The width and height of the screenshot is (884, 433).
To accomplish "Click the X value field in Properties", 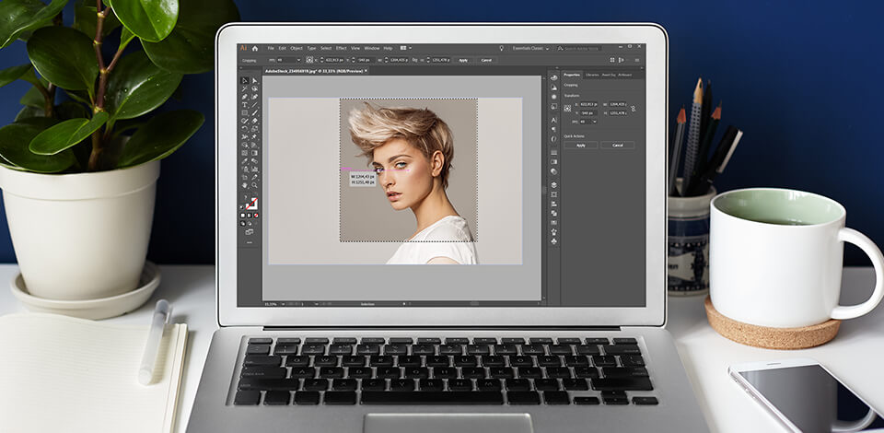I will 589,104.
